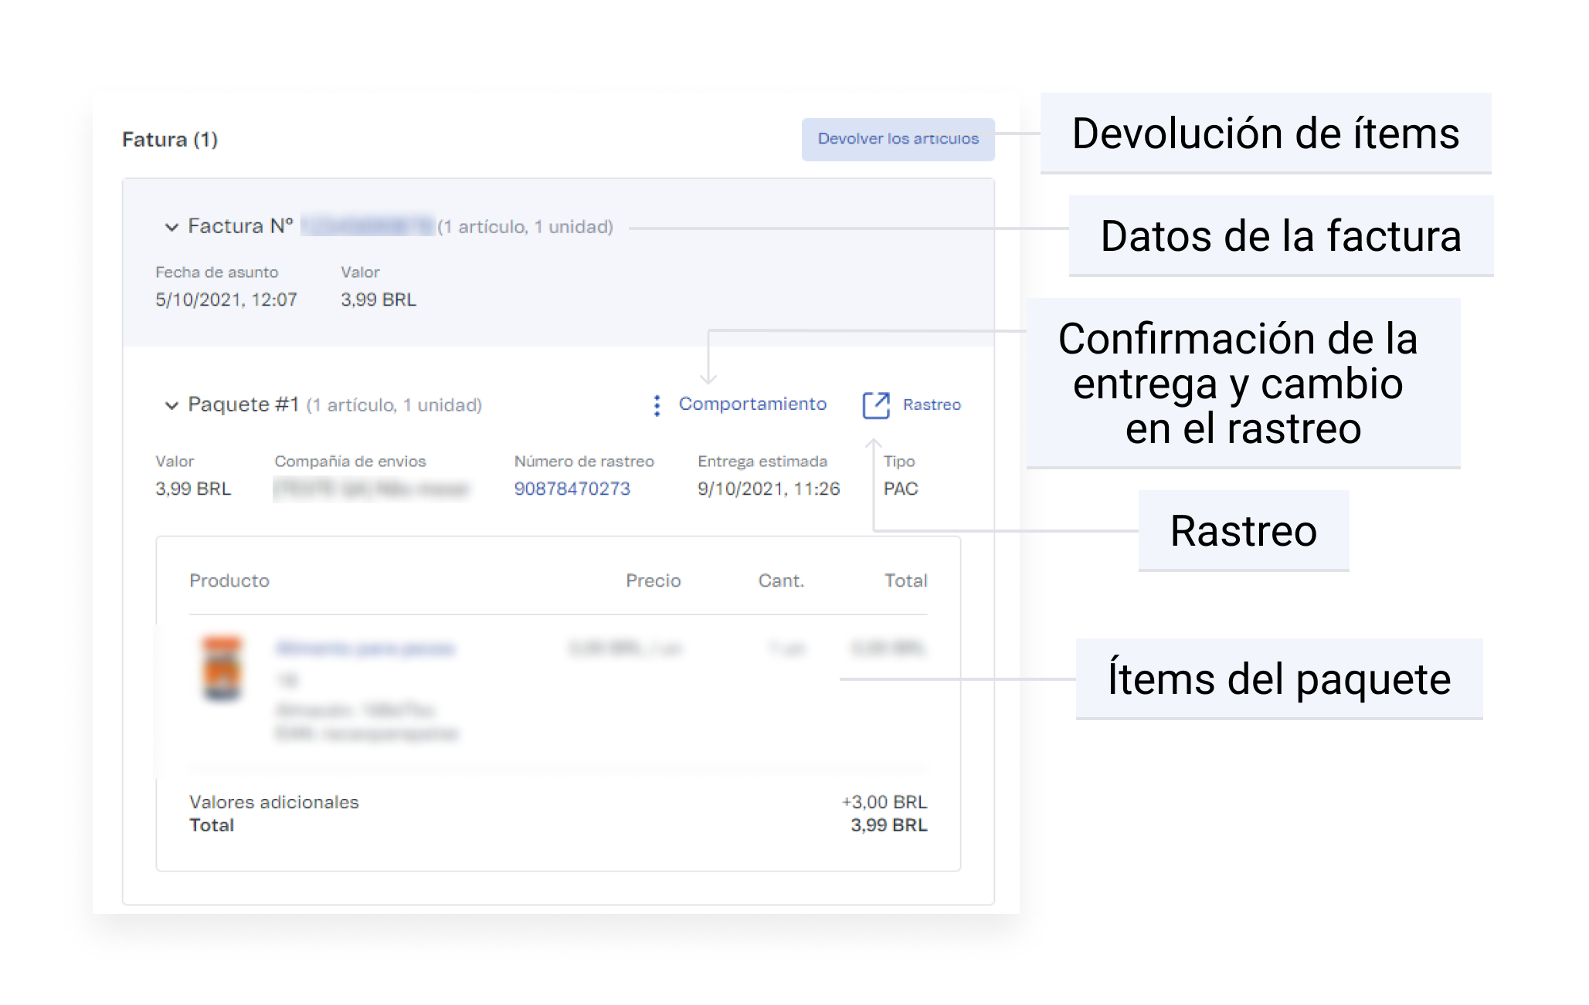Click the Precio column header
Viewport: 1589px width, 1005px height.
[x=653, y=580]
